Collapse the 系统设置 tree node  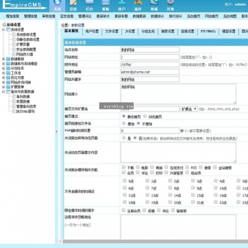click(x=3, y=29)
